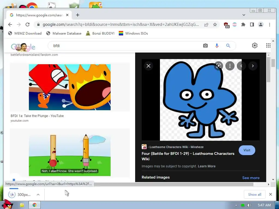Open the Angry Birds start button

(7, 204)
